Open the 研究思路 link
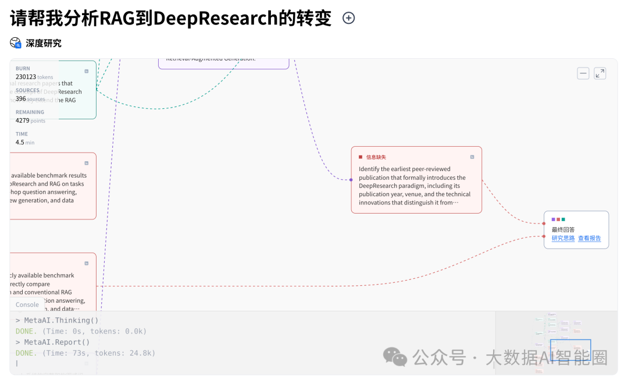The width and height of the screenshot is (628, 383). click(x=563, y=238)
